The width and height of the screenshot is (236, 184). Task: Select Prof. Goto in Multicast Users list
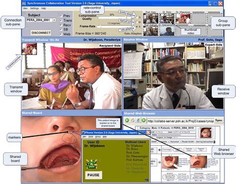[x=133, y=153]
